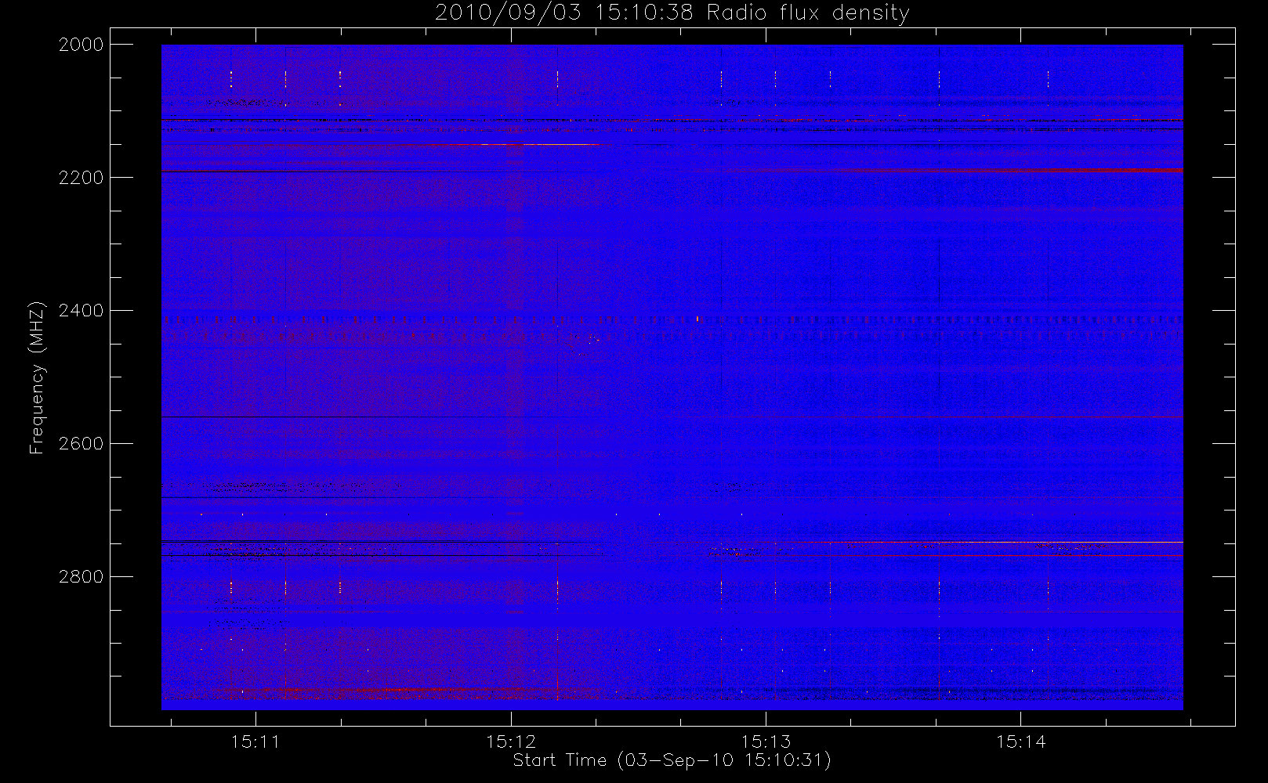Click the 'Start Time' axis label

(x=672, y=760)
